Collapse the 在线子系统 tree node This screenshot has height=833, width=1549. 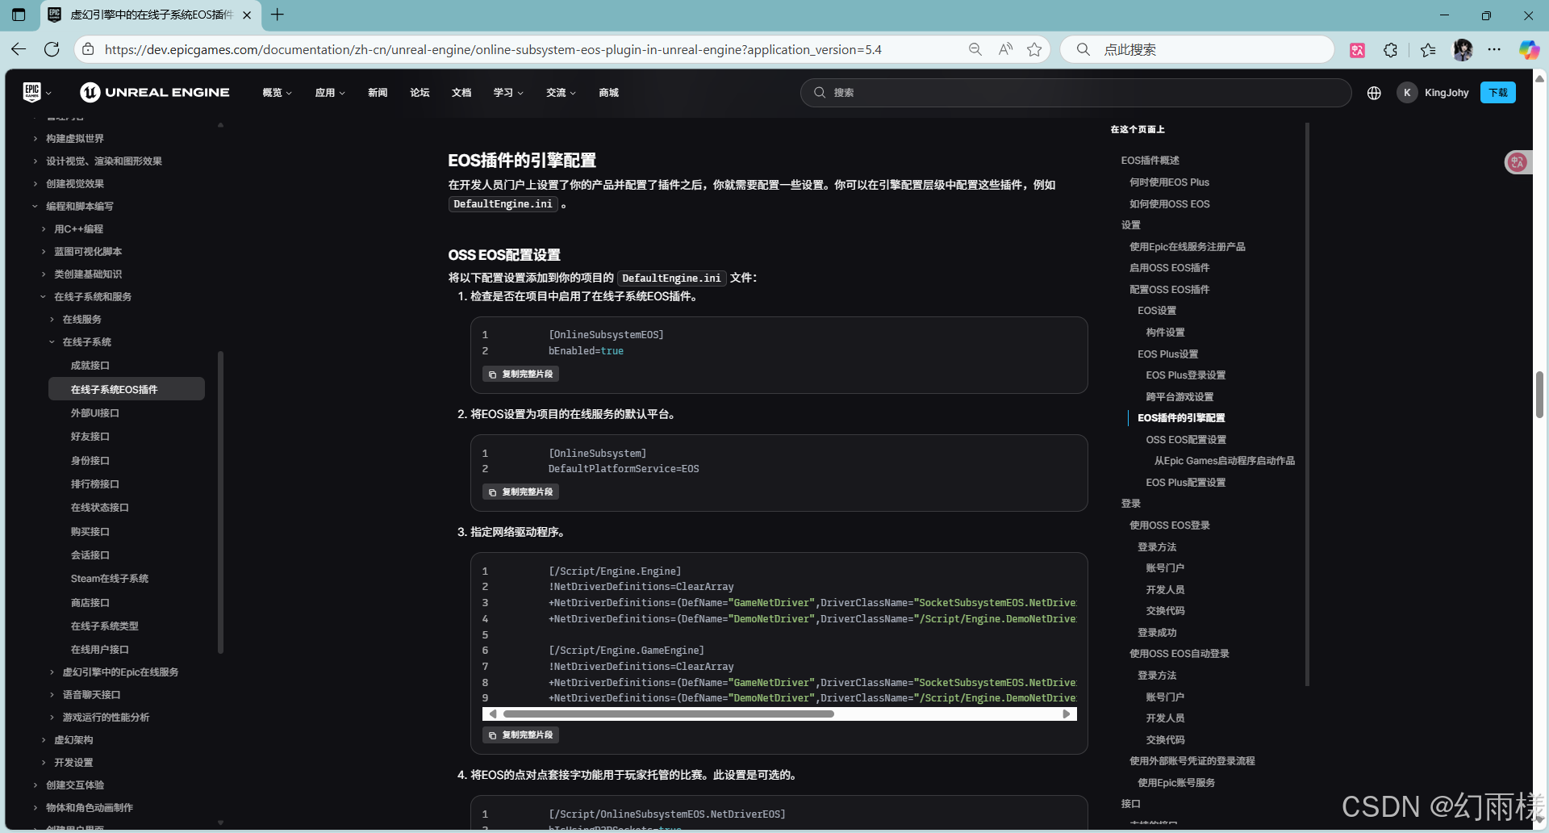click(52, 342)
